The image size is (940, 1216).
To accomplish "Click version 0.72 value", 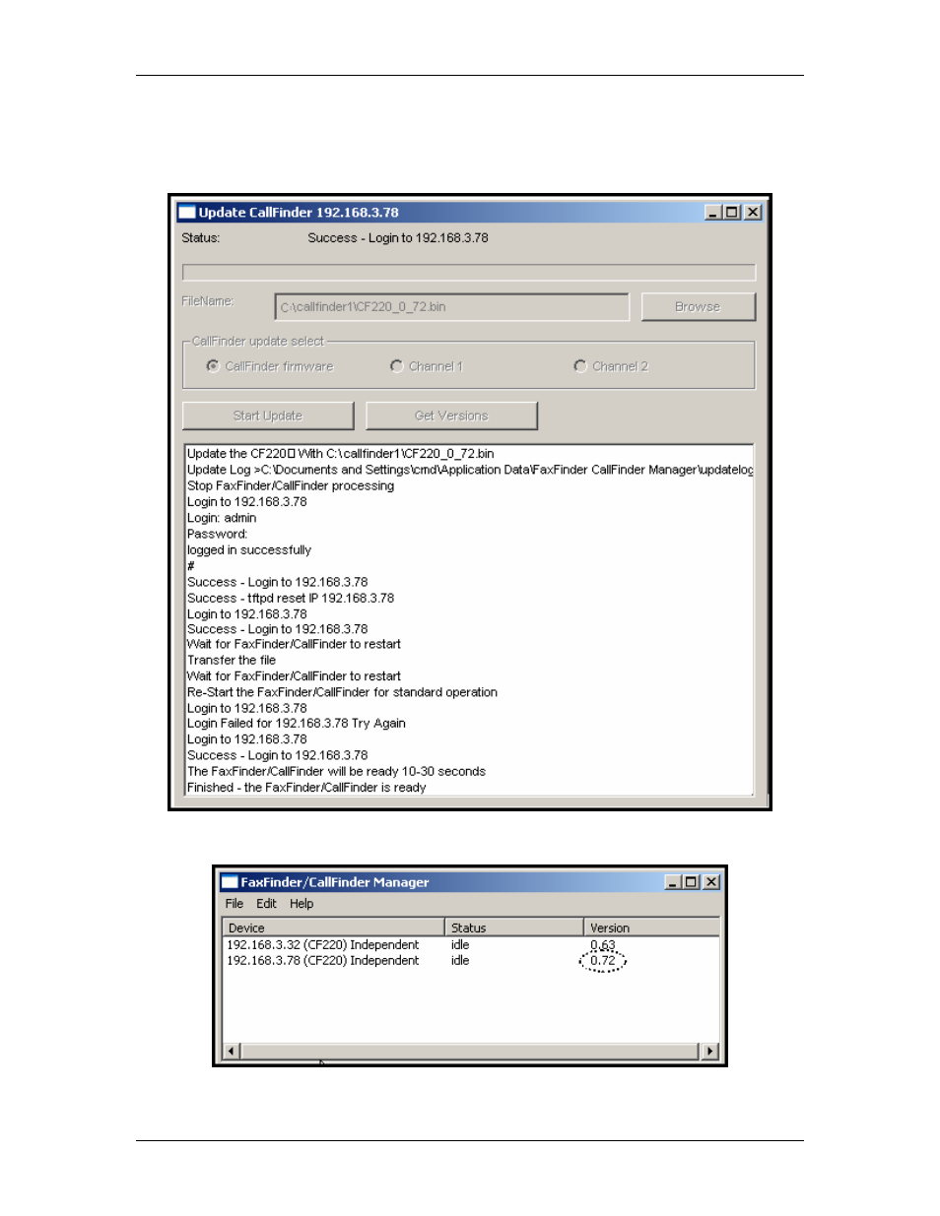I will [602, 961].
